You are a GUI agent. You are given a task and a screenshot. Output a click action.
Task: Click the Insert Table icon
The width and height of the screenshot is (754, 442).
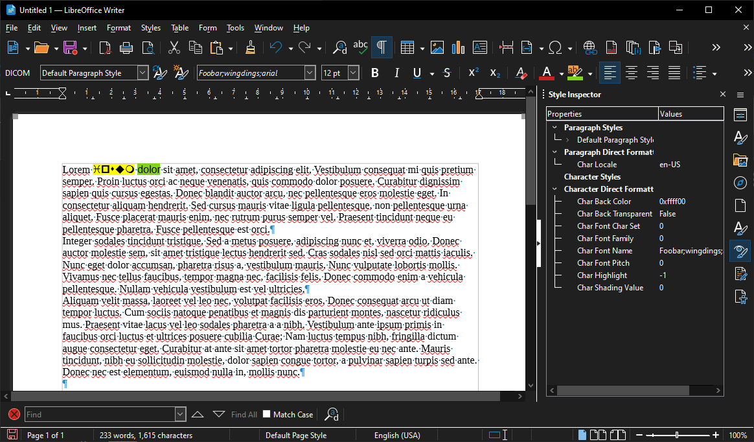407,47
